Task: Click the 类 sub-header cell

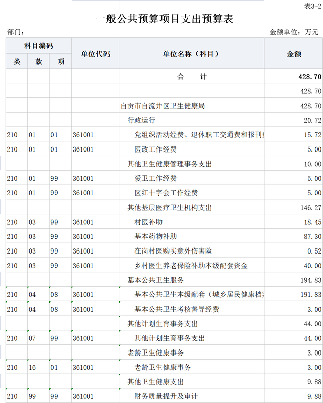Action: click(x=17, y=62)
